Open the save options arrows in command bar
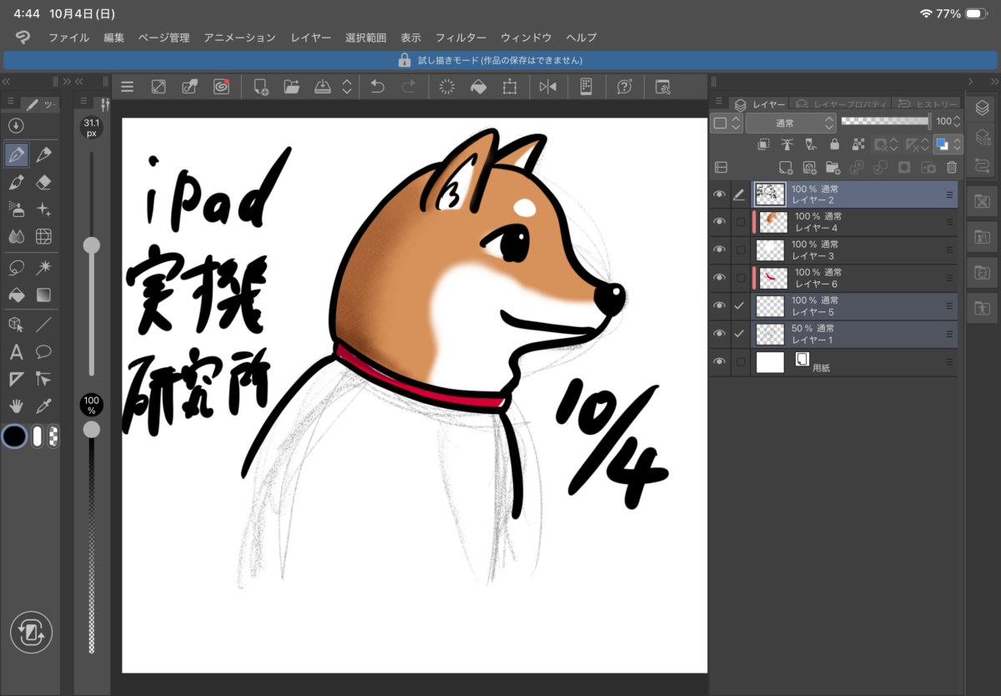Screen dimensions: 1001x696 pyautogui.click(x=347, y=86)
